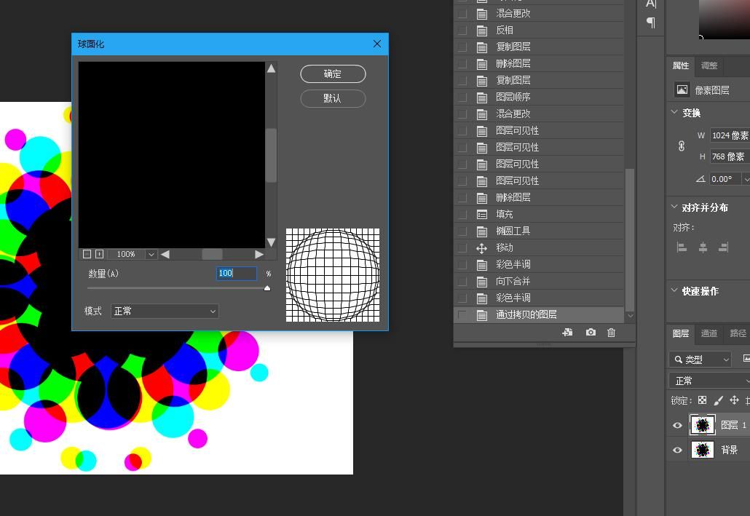Align left edges in Properties
The image size is (750, 516).
click(682, 247)
